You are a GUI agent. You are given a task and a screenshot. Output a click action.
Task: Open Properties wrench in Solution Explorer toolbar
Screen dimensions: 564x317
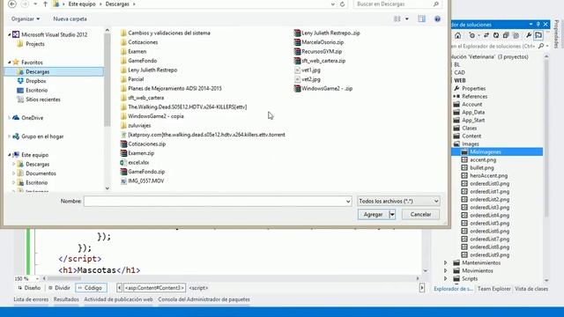pos(529,35)
